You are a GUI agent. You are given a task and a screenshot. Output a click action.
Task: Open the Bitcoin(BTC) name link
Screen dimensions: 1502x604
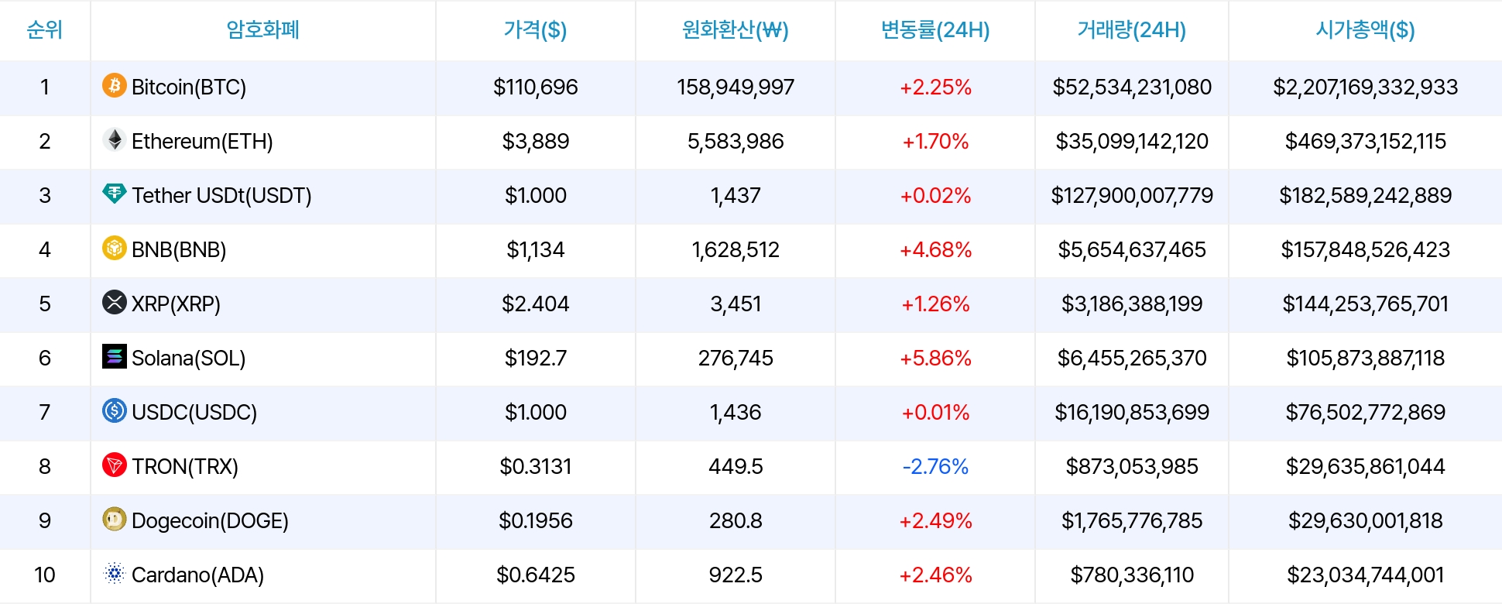189,87
